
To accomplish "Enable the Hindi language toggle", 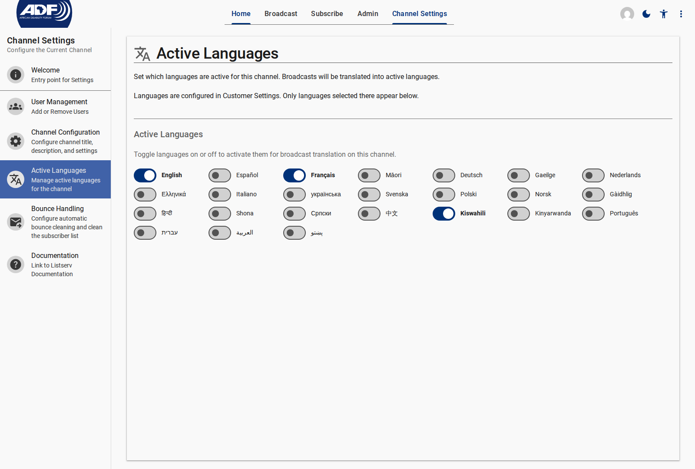I will pyautogui.click(x=145, y=214).
